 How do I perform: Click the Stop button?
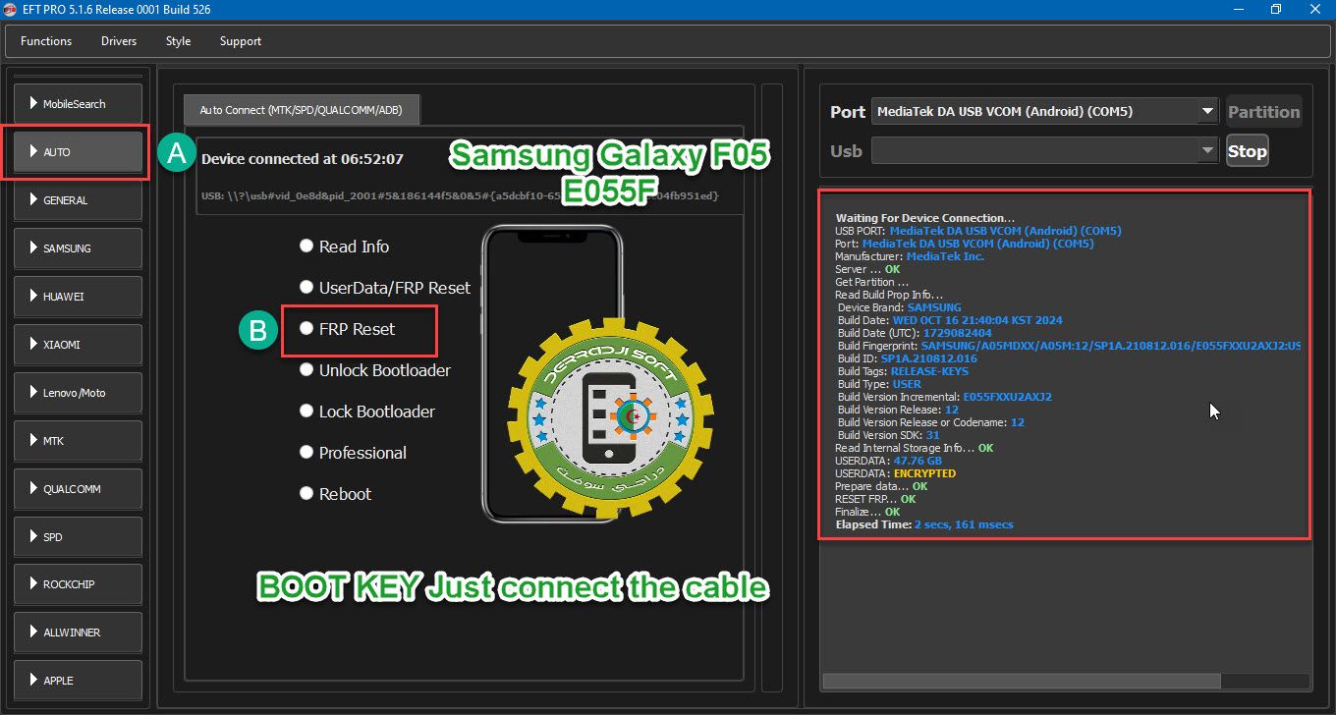[x=1247, y=151]
